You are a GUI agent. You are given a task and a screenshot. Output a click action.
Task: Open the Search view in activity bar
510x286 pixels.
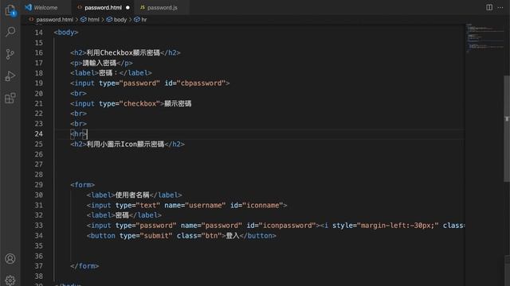click(x=10, y=32)
